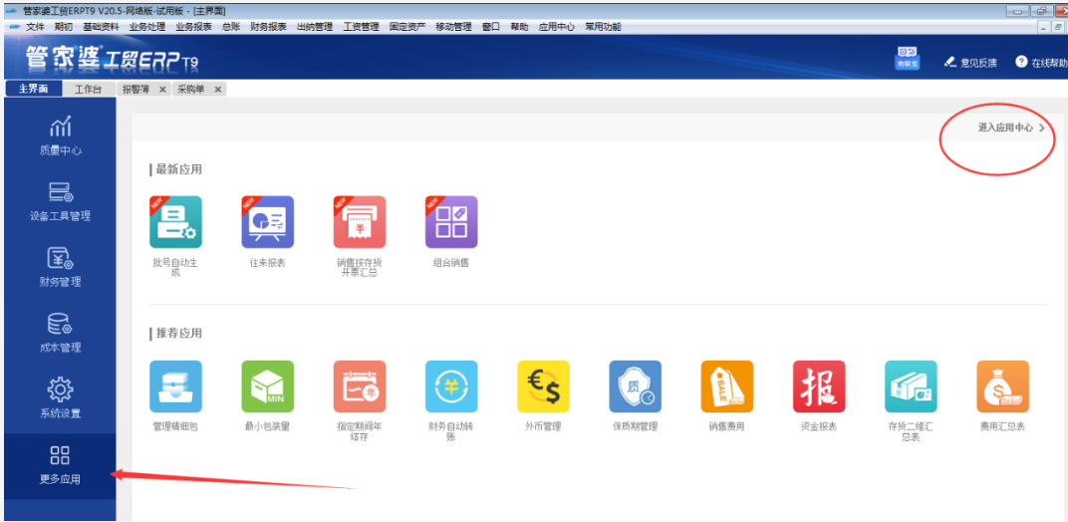Open the 外币管理 app icon
The height and width of the screenshot is (522, 1068).
544,387
